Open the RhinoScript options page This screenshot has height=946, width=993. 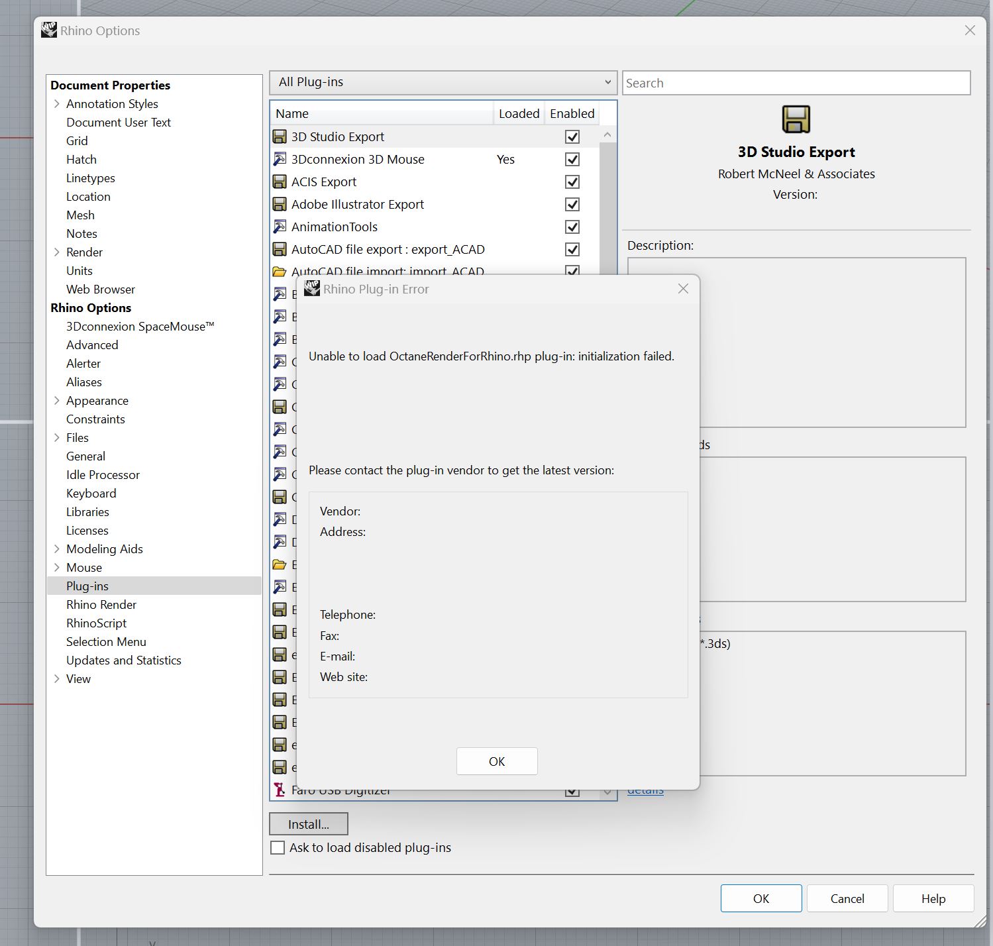(96, 623)
